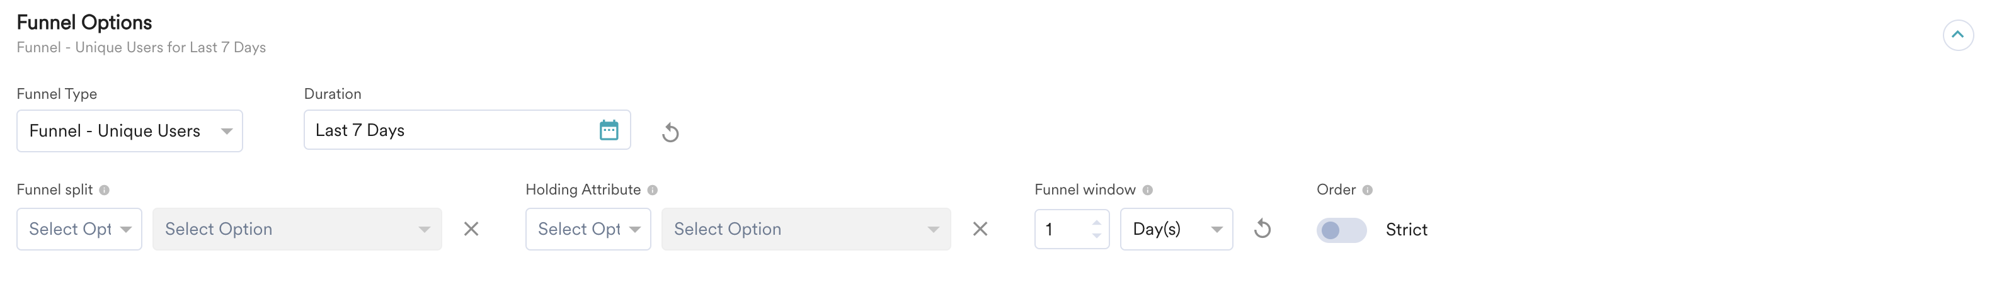The image size is (1992, 282).
Task: Show the Funnel window info tooltip
Action: click(x=1148, y=190)
